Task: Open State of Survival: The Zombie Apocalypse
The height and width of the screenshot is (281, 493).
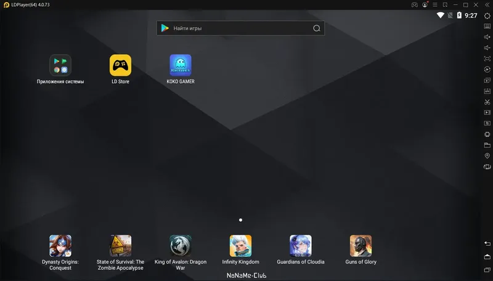Action: tap(120, 253)
